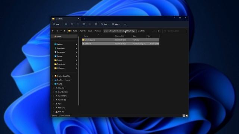Screen dimensions: 239x134
Task: Expand the OneDrive - Personal node
Action: point(52,80)
